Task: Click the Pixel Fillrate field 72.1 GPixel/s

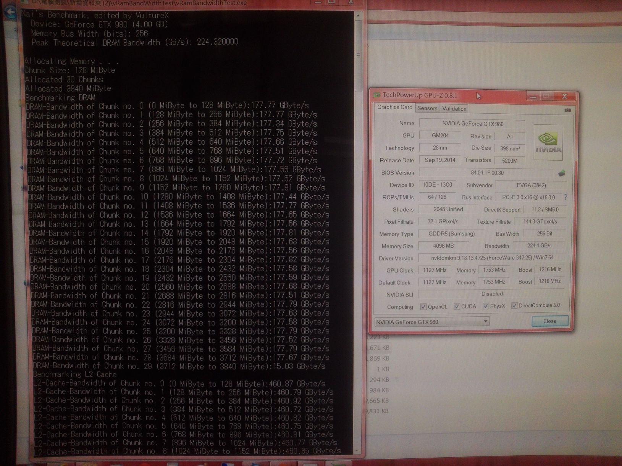Action: click(x=443, y=221)
